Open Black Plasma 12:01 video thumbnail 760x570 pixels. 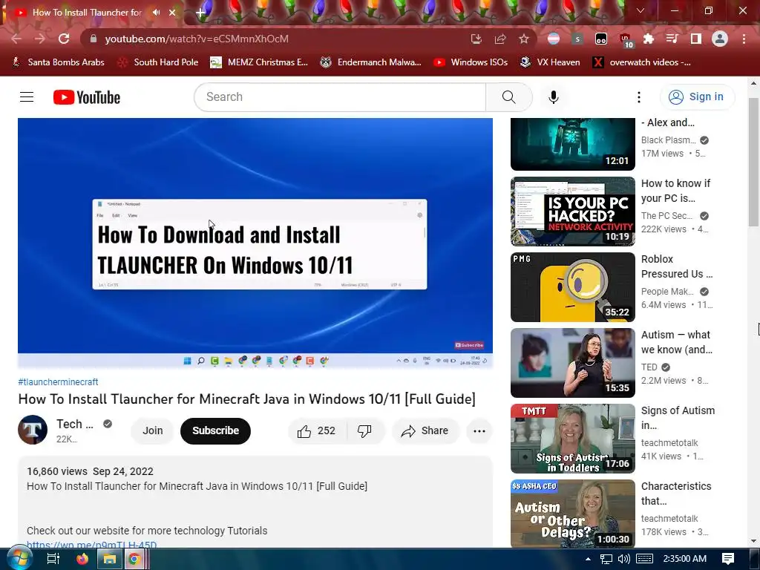pyautogui.click(x=572, y=145)
